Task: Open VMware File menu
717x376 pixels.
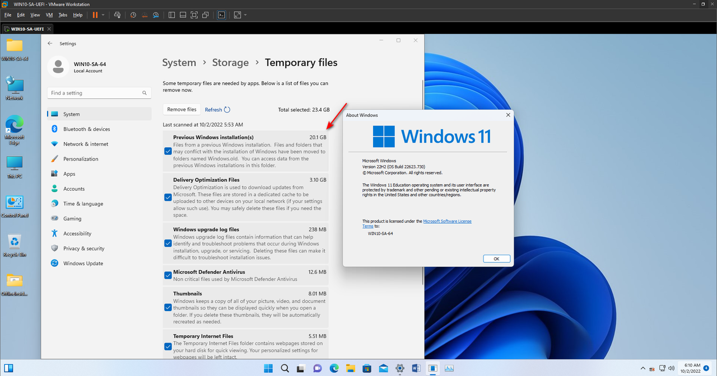Action: click(8, 15)
